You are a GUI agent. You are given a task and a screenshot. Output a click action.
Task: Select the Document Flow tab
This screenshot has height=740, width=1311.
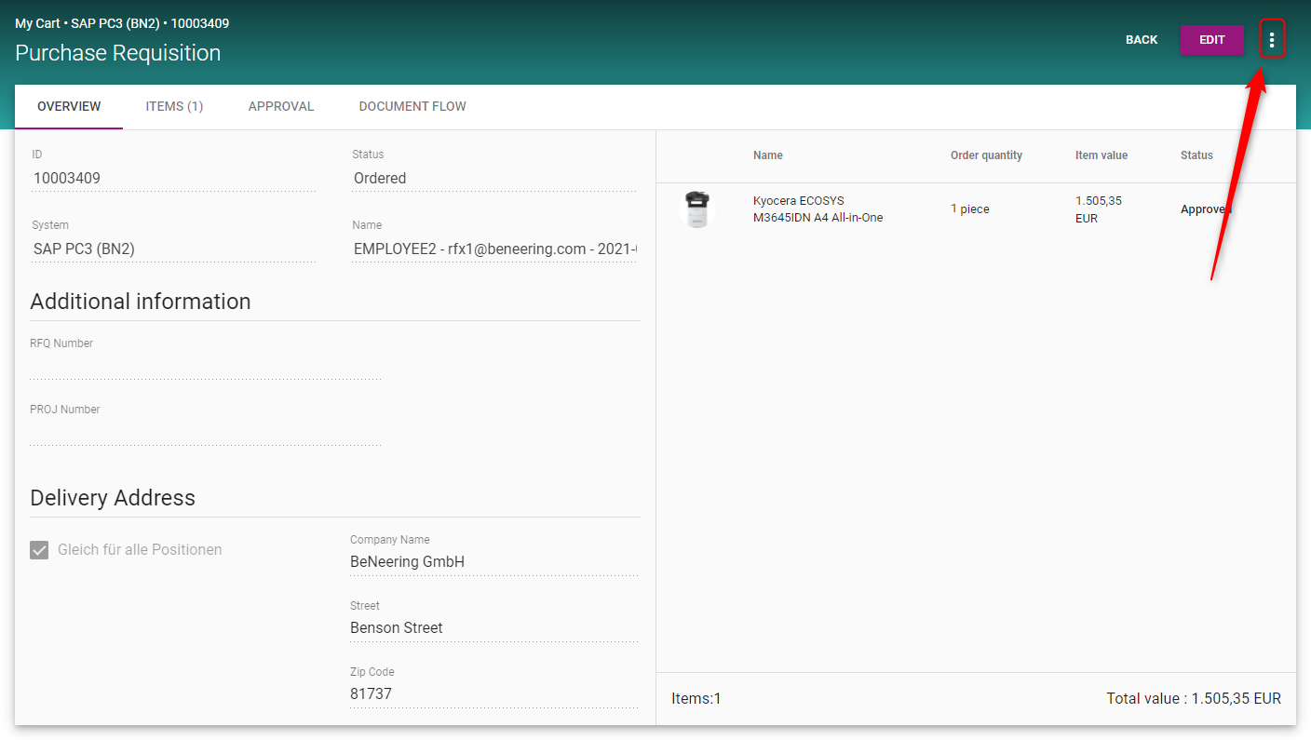click(x=412, y=106)
